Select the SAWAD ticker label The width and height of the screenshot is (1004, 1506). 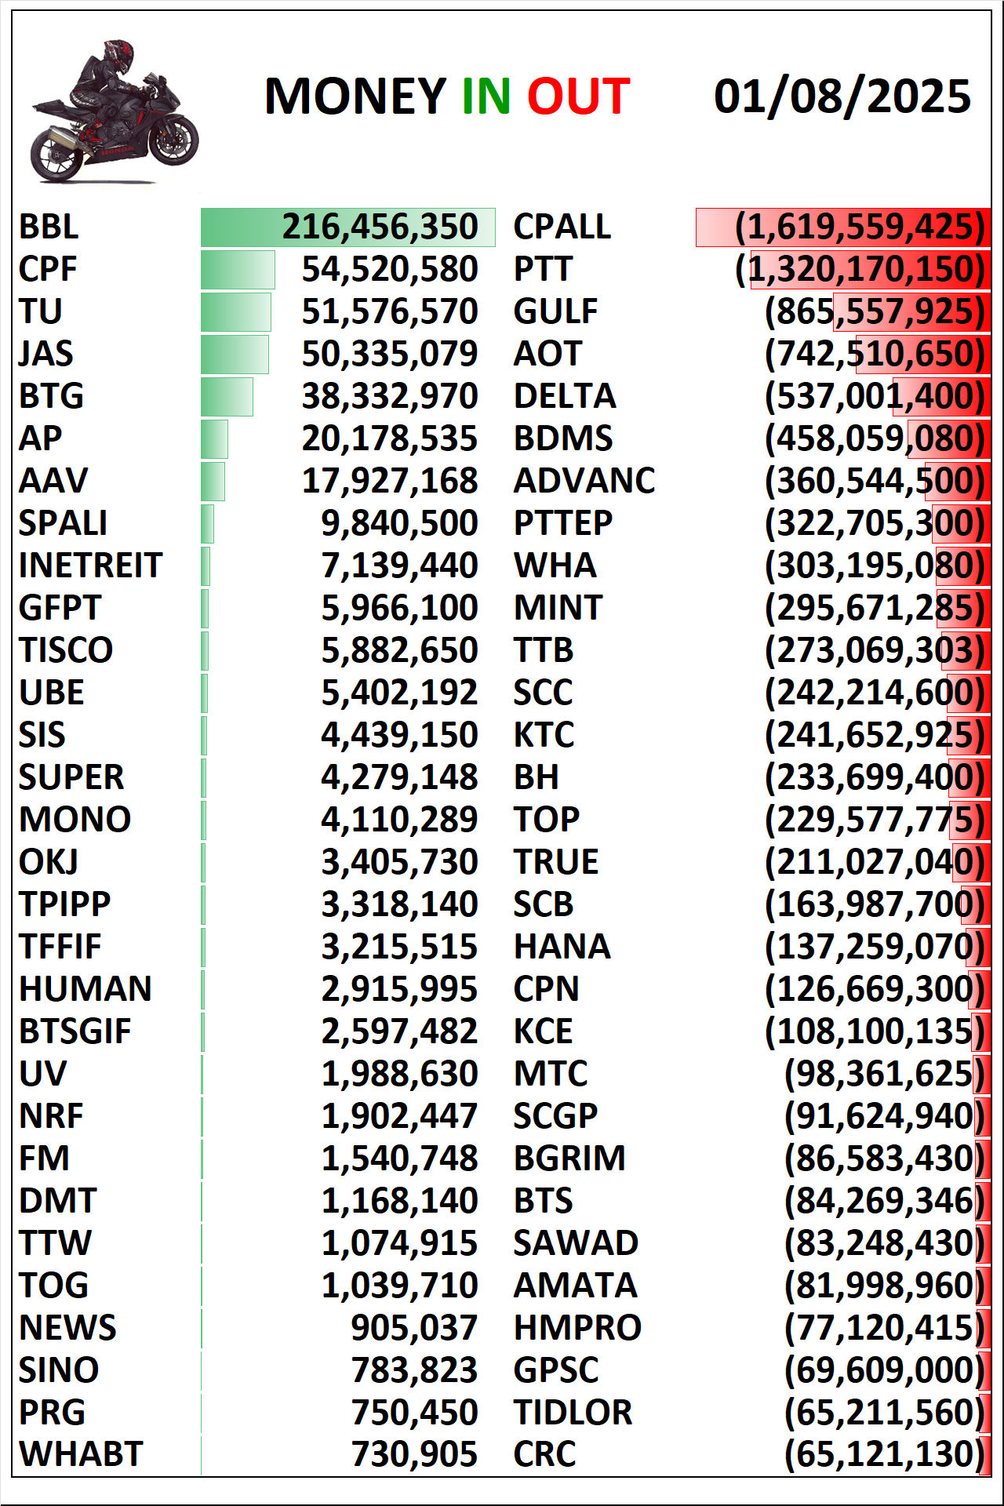pyautogui.click(x=576, y=1244)
